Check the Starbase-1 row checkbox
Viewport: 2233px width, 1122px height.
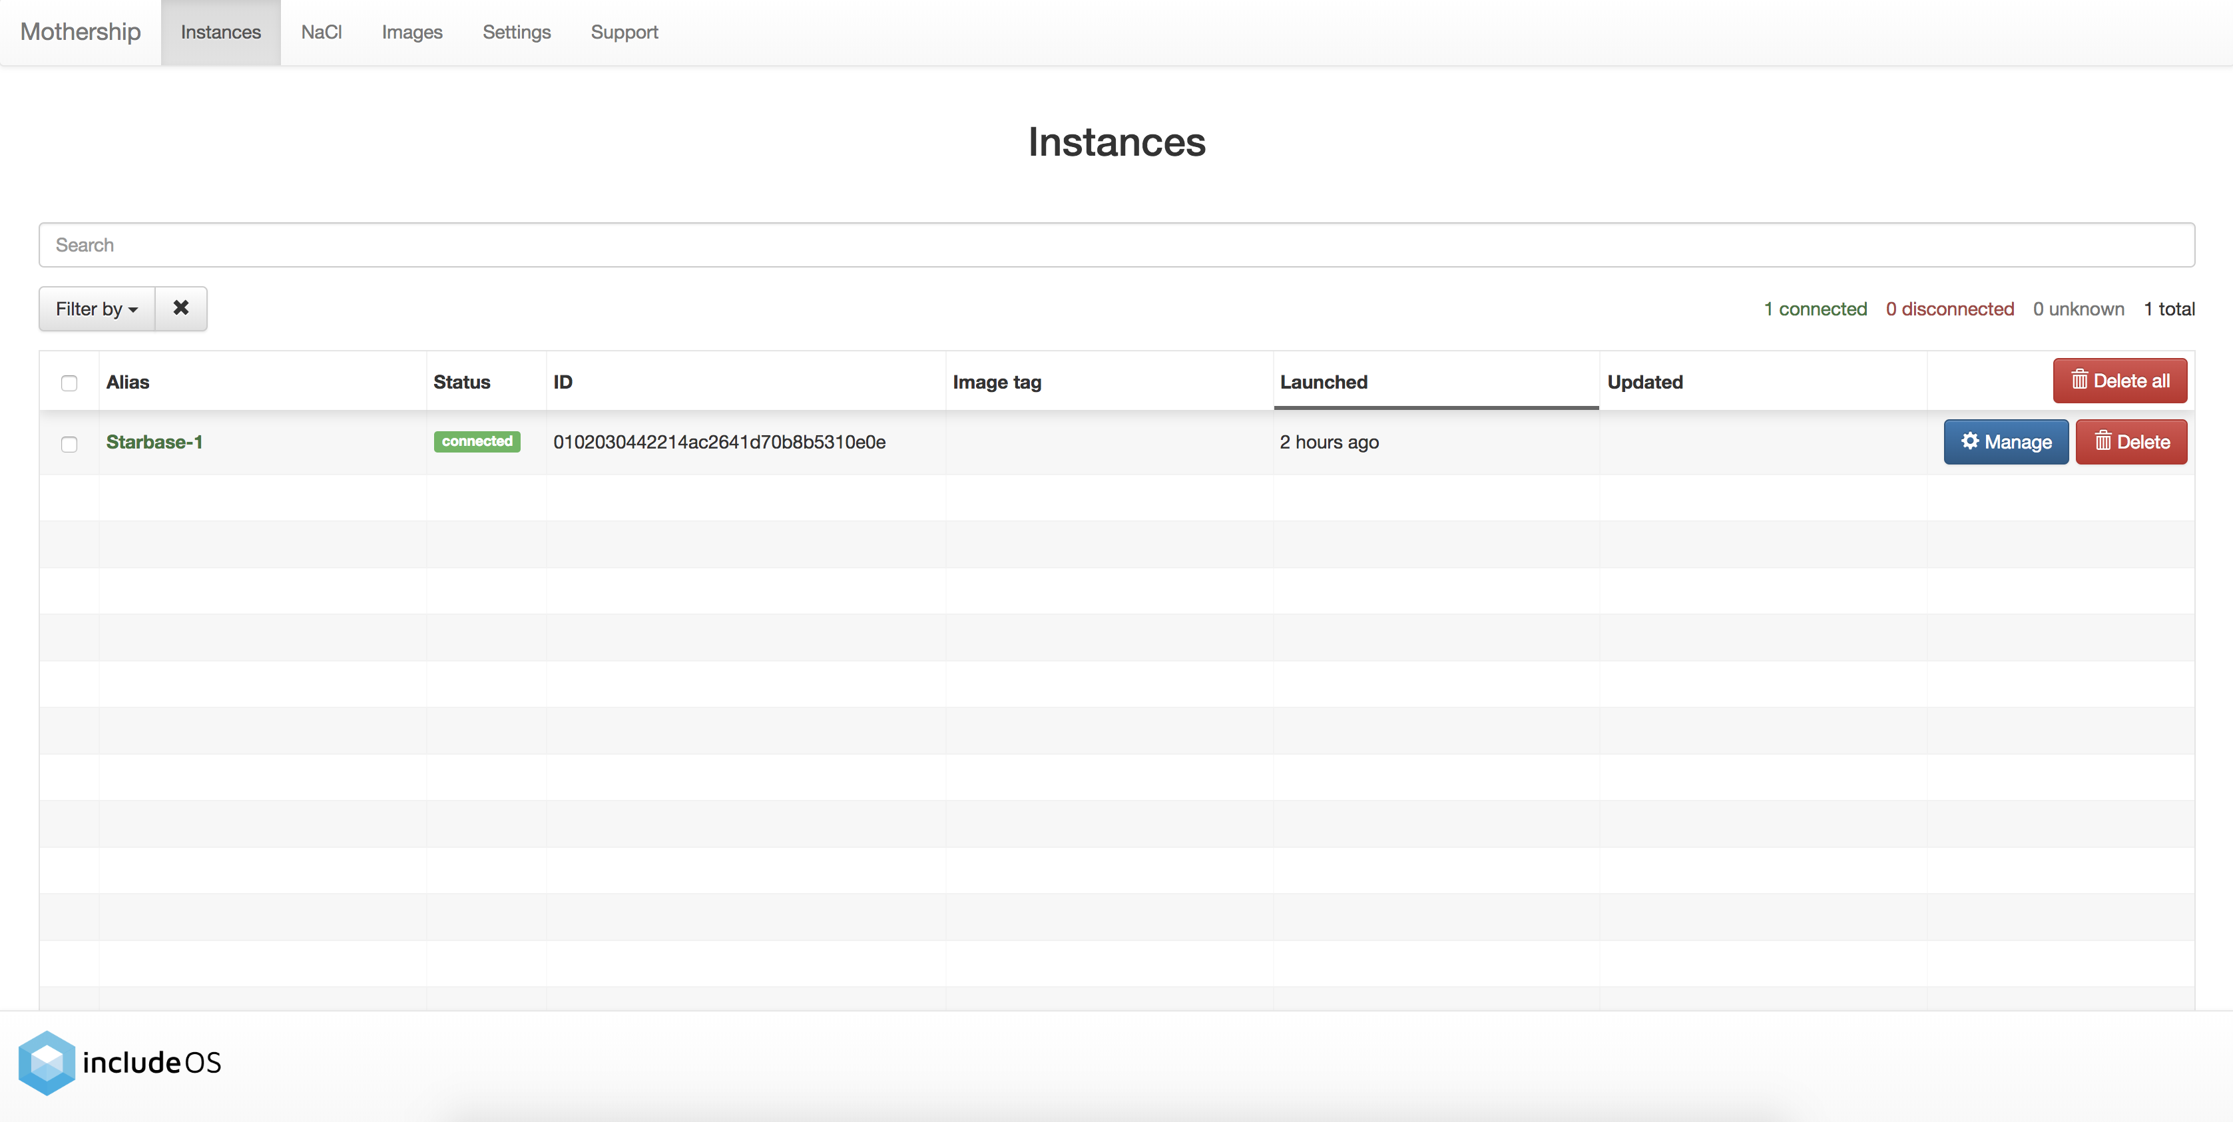(69, 445)
